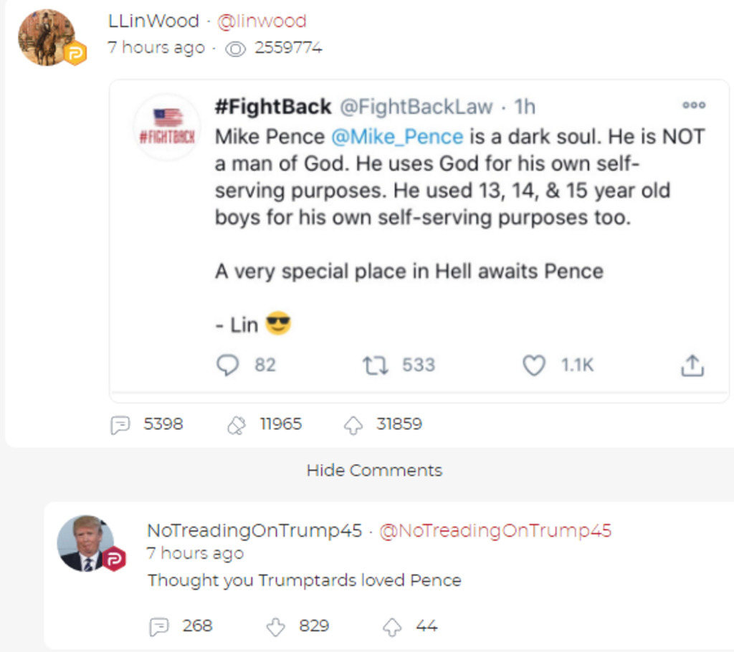Screen dimensions: 734x652
Task: Click the share upload icon in tweet
Action: 692,366
